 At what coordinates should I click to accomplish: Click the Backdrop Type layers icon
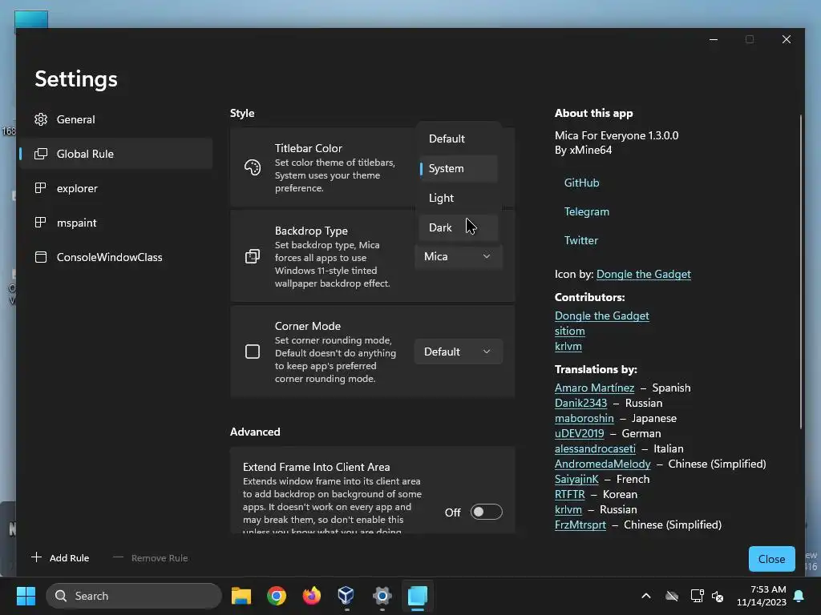click(x=253, y=256)
